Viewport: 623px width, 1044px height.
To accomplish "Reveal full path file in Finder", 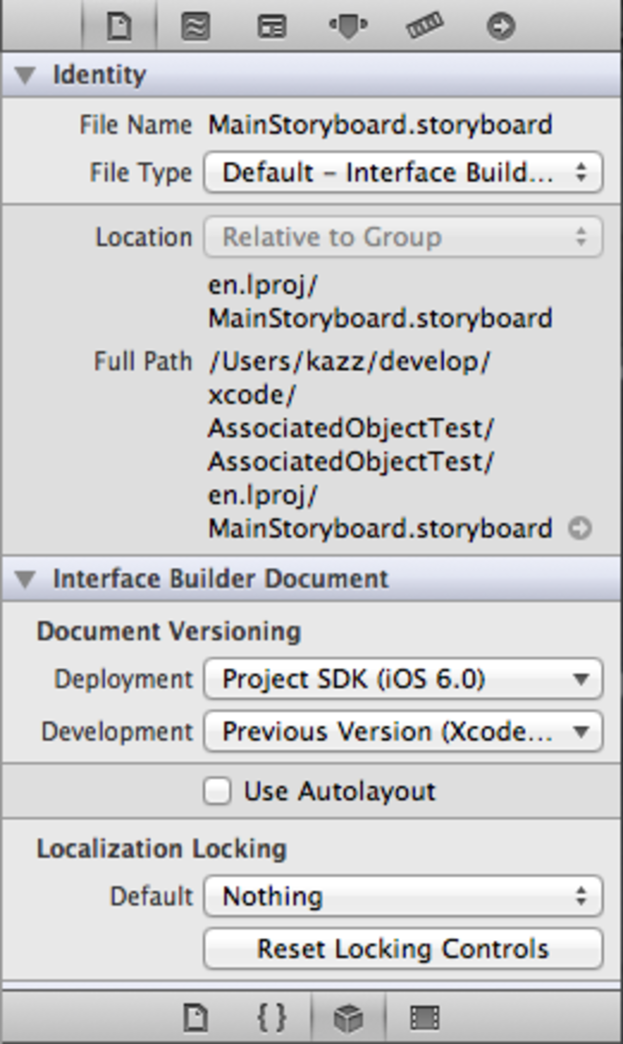I will tap(580, 529).
